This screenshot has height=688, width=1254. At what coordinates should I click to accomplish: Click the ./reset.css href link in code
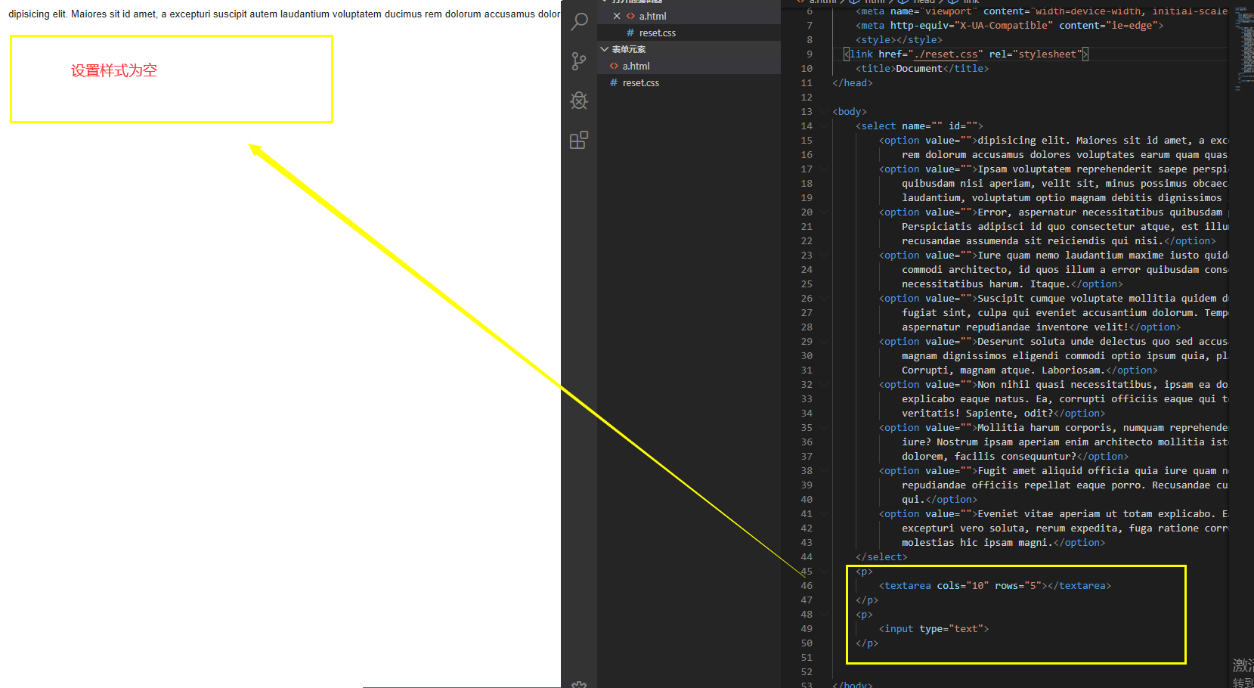[x=946, y=54]
